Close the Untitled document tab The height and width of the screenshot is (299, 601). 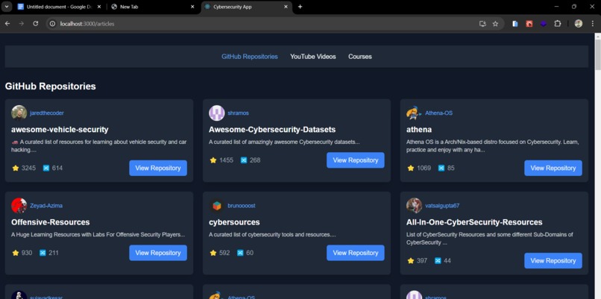99,7
